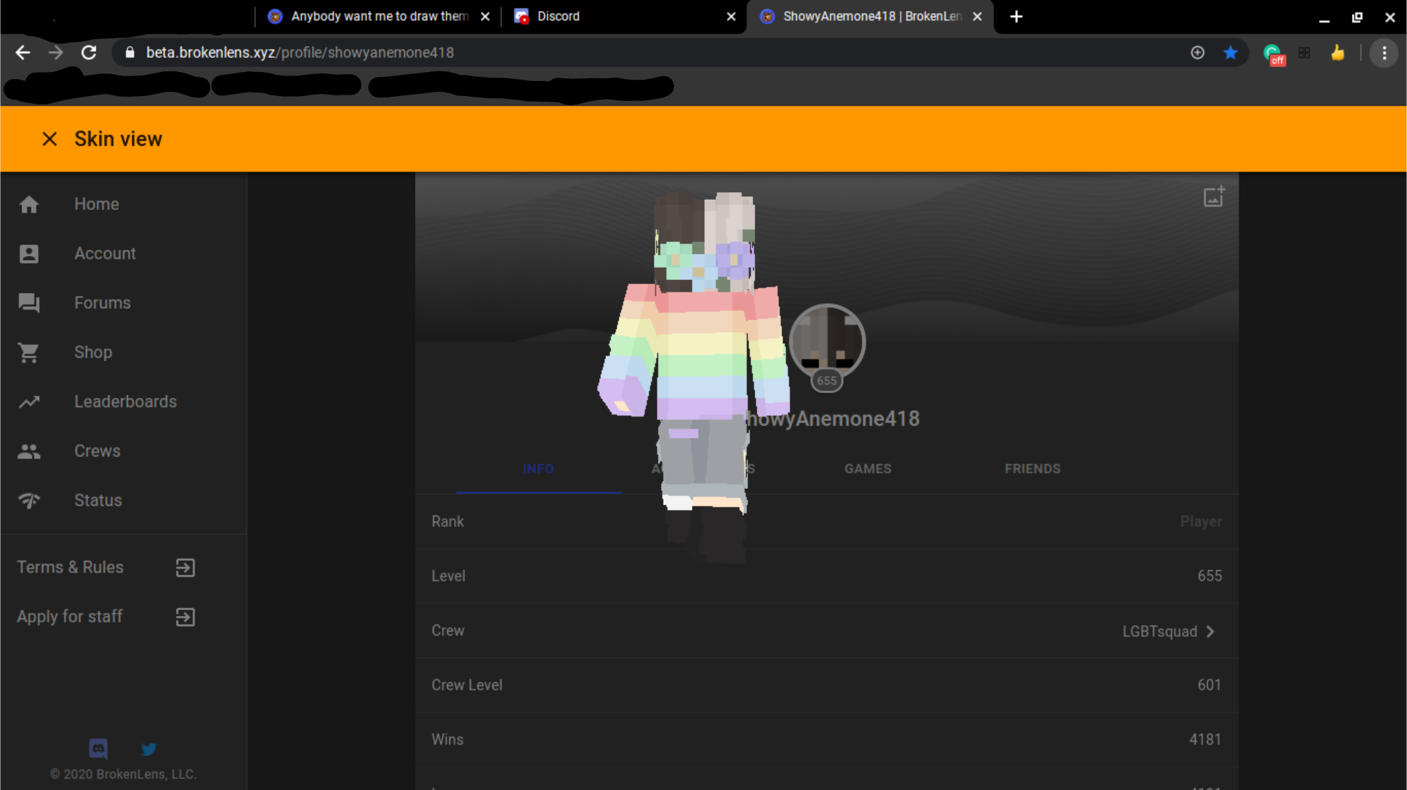Expand the LGBTsquad crew chevron

1211,631
